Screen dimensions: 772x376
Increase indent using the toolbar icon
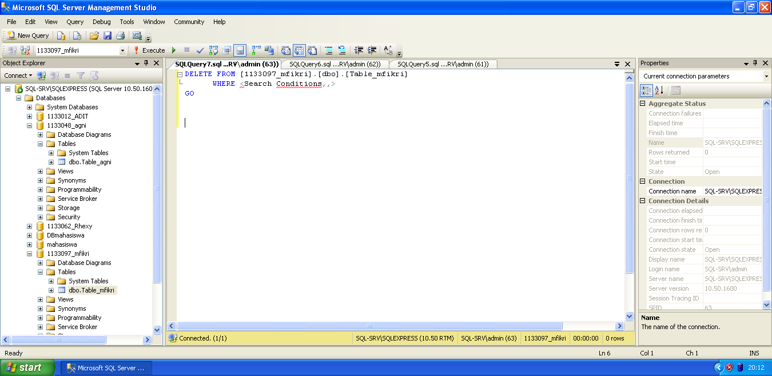click(372, 50)
